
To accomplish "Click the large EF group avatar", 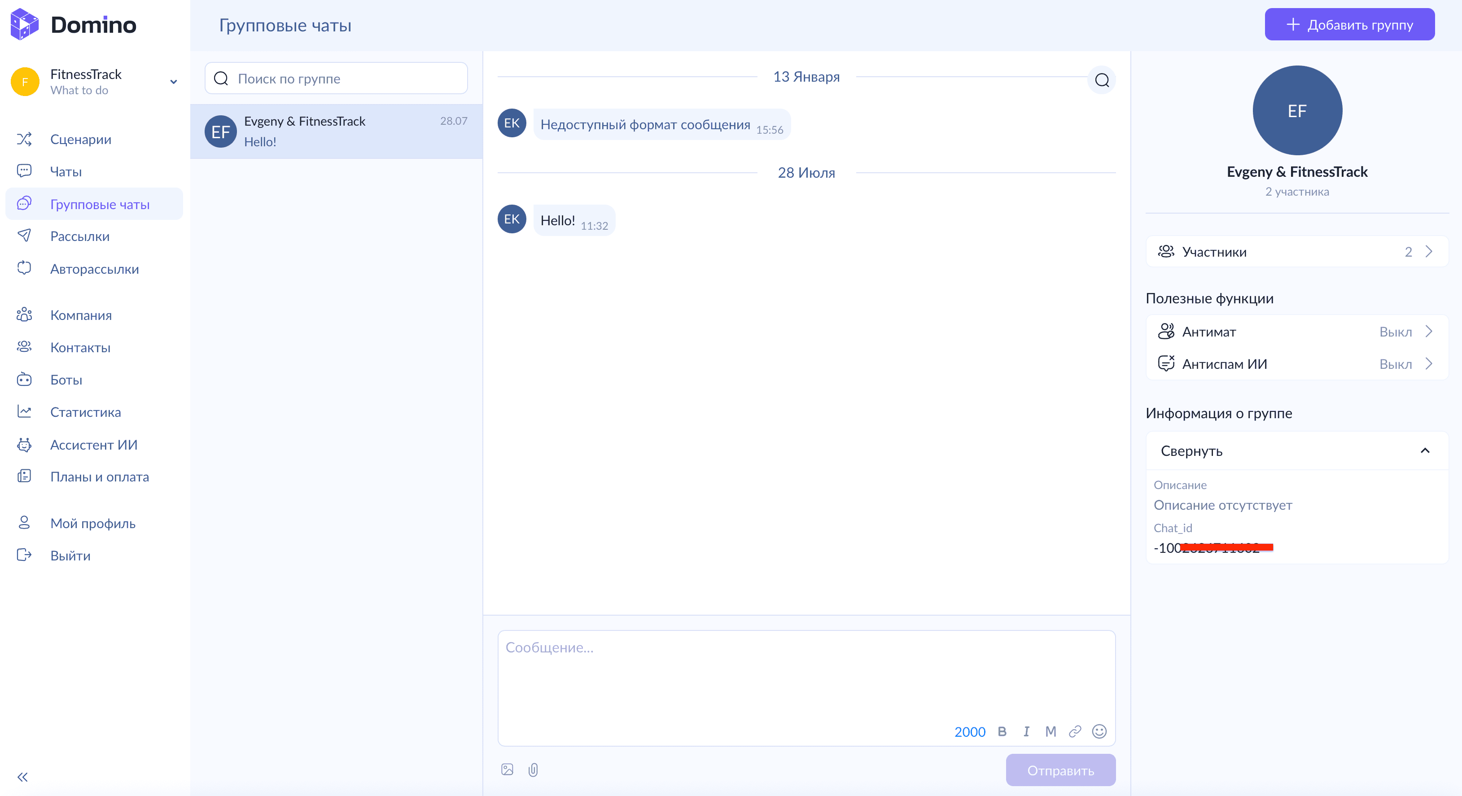I will coord(1297,110).
